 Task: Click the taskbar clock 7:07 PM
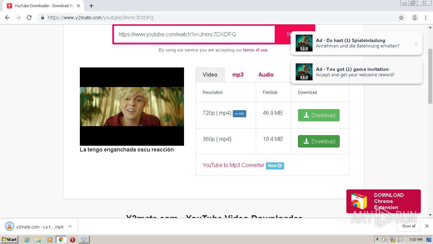coord(415,240)
